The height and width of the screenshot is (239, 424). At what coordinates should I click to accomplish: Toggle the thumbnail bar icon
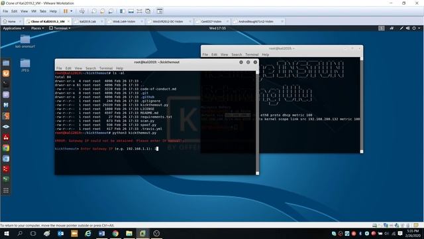click(131, 11)
